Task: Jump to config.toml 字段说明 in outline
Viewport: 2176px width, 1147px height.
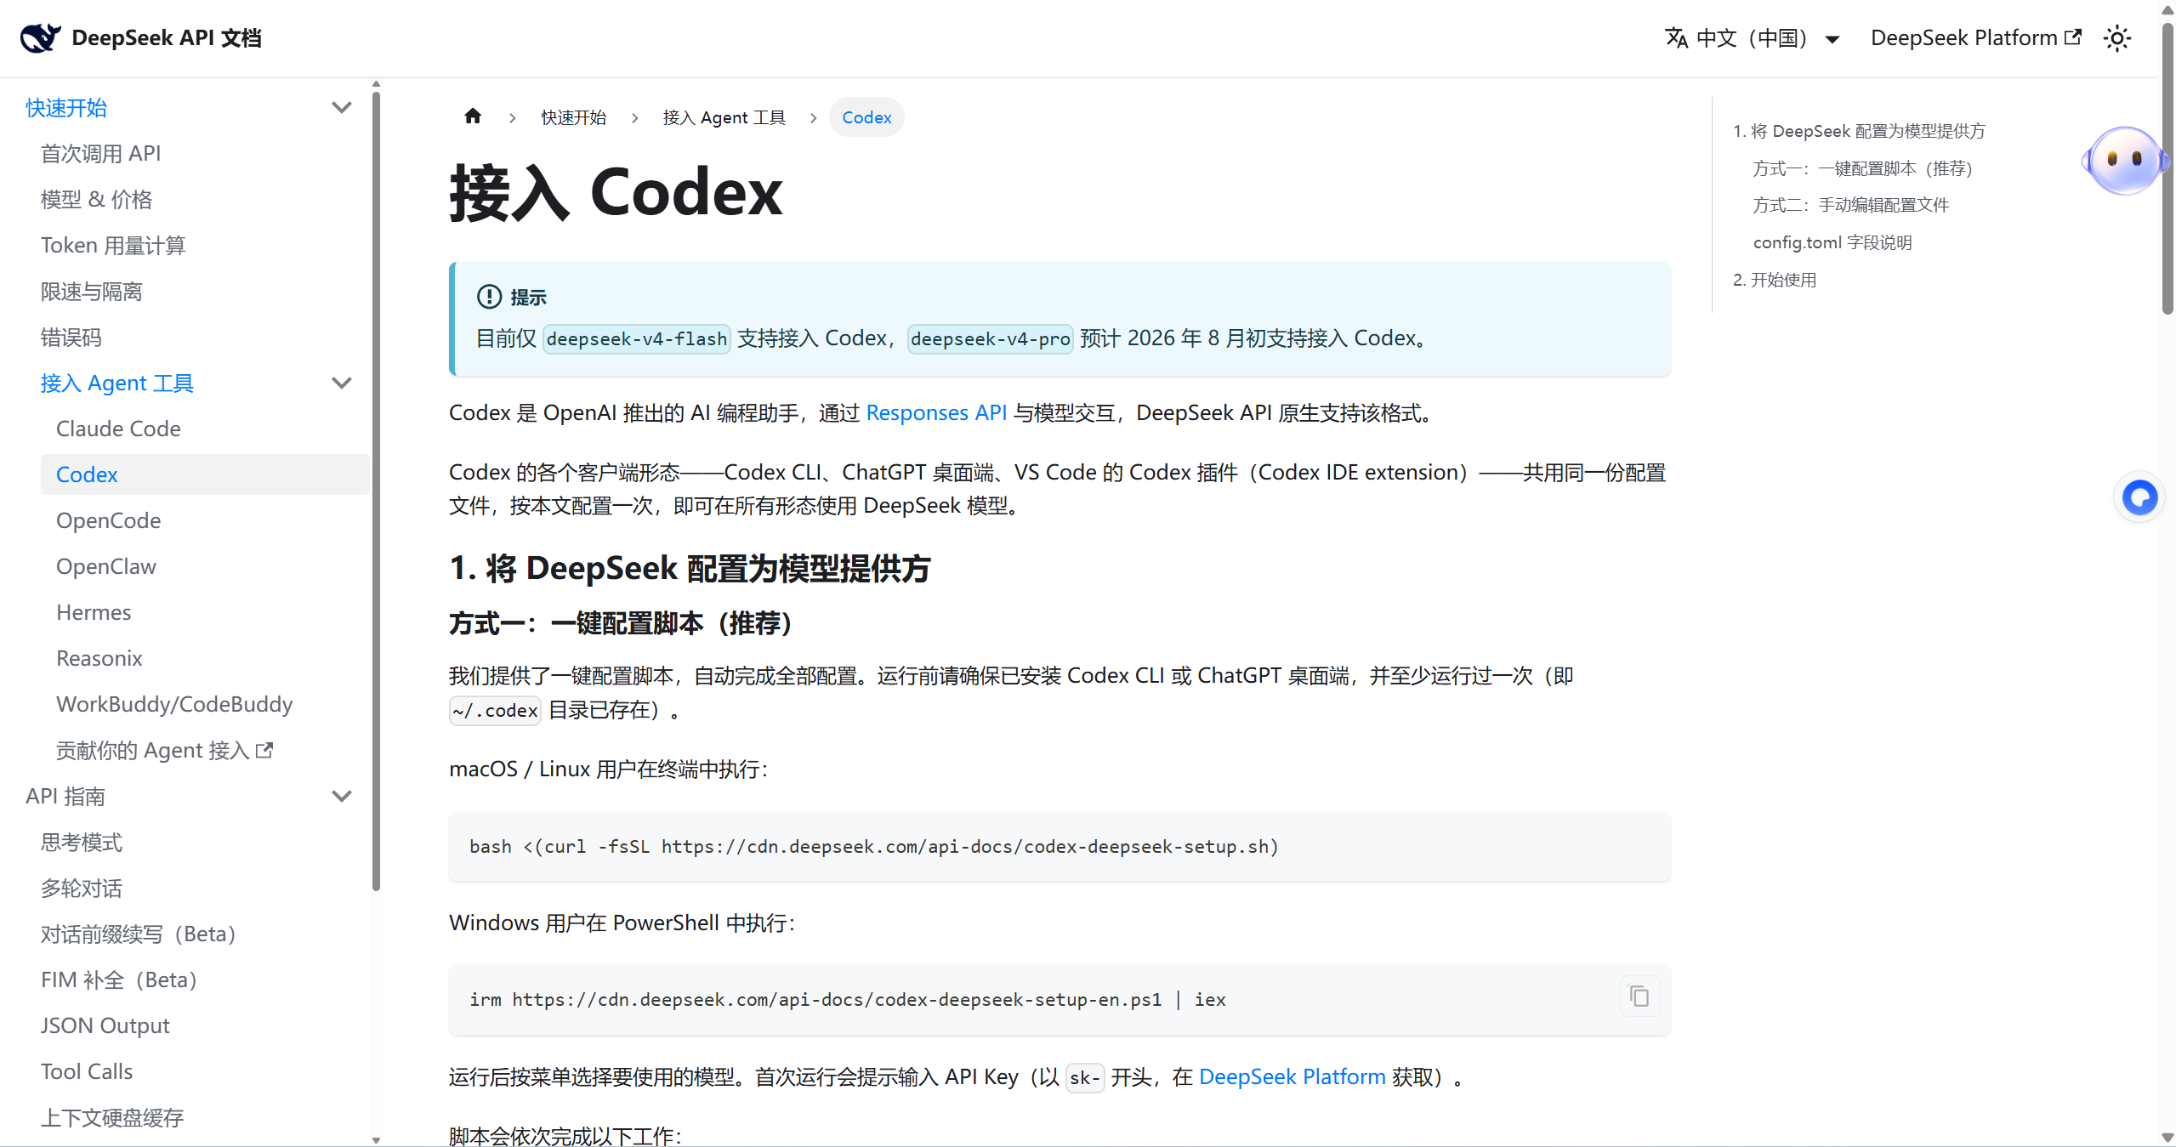Action: 1832,242
